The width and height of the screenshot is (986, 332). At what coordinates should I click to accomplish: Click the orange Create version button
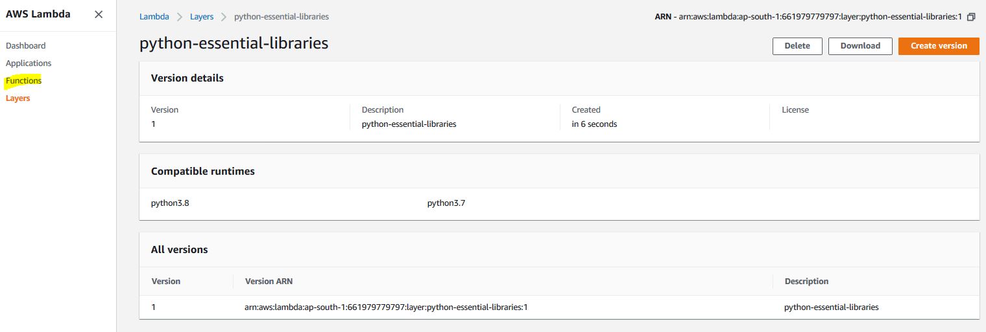[938, 46]
